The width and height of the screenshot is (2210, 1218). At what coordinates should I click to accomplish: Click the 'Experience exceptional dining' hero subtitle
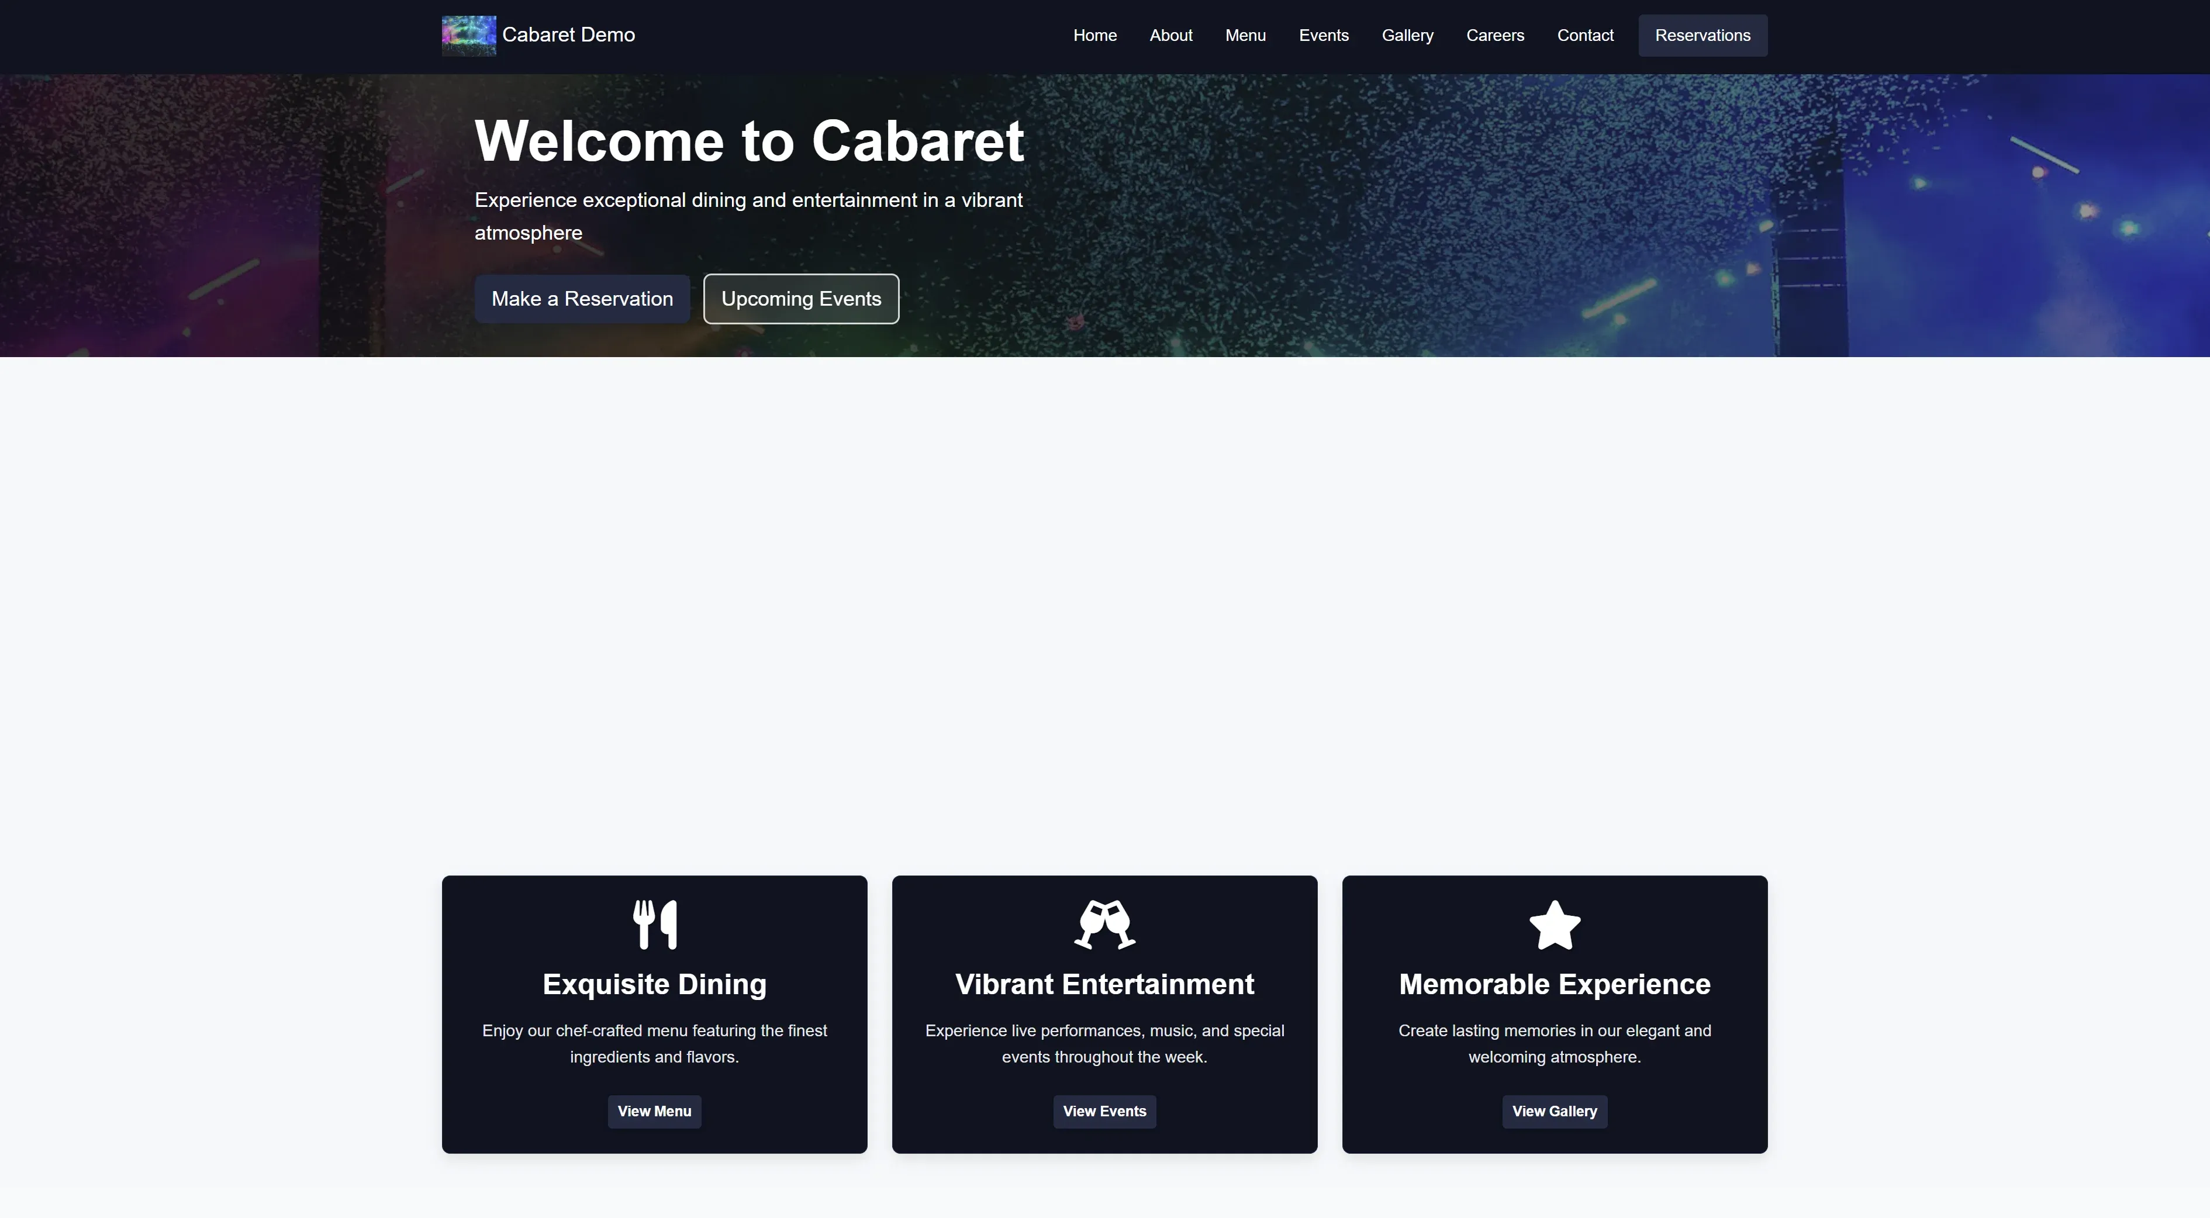pyautogui.click(x=749, y=216)
